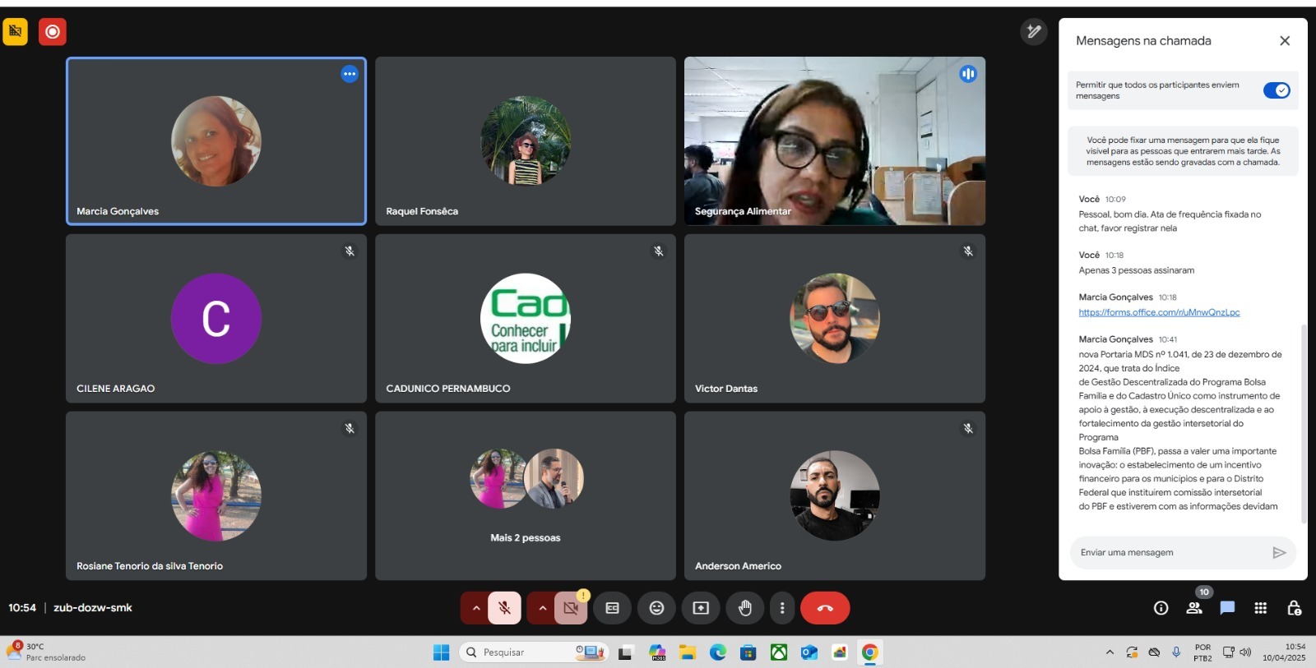Open meeting details info icon
The width and height of the screenshot is (1316, 668).
(1161, 608)
